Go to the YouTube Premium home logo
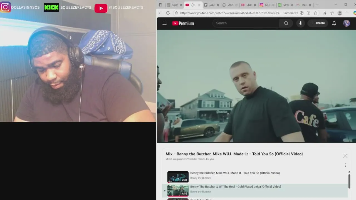This screenshot has width=356, height=200. click(183, 23)
